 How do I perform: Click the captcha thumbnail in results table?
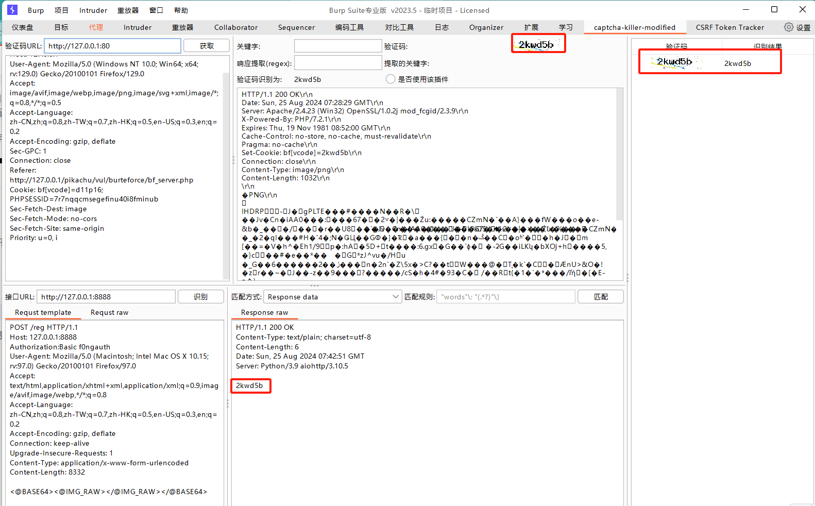tap(676, 63)
